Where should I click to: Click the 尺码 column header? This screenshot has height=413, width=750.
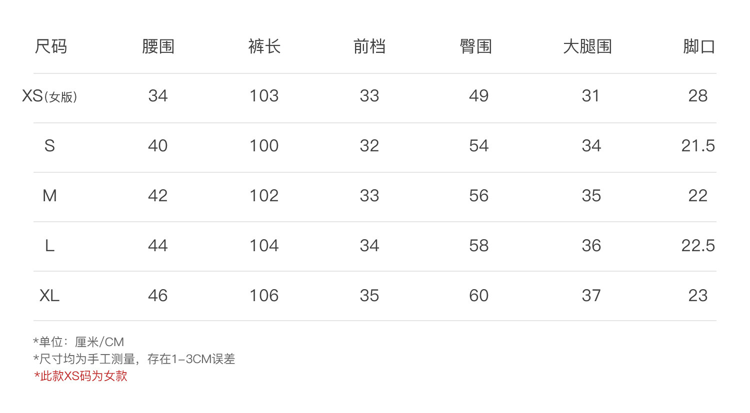pyautogui.click(x=50, y=47)
